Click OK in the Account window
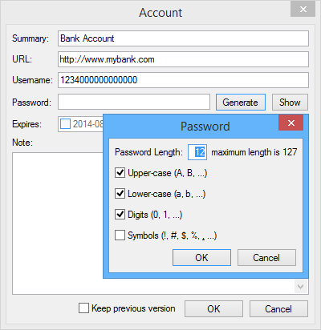Viewport: 321px width, 330px height. tap(213, 309)
